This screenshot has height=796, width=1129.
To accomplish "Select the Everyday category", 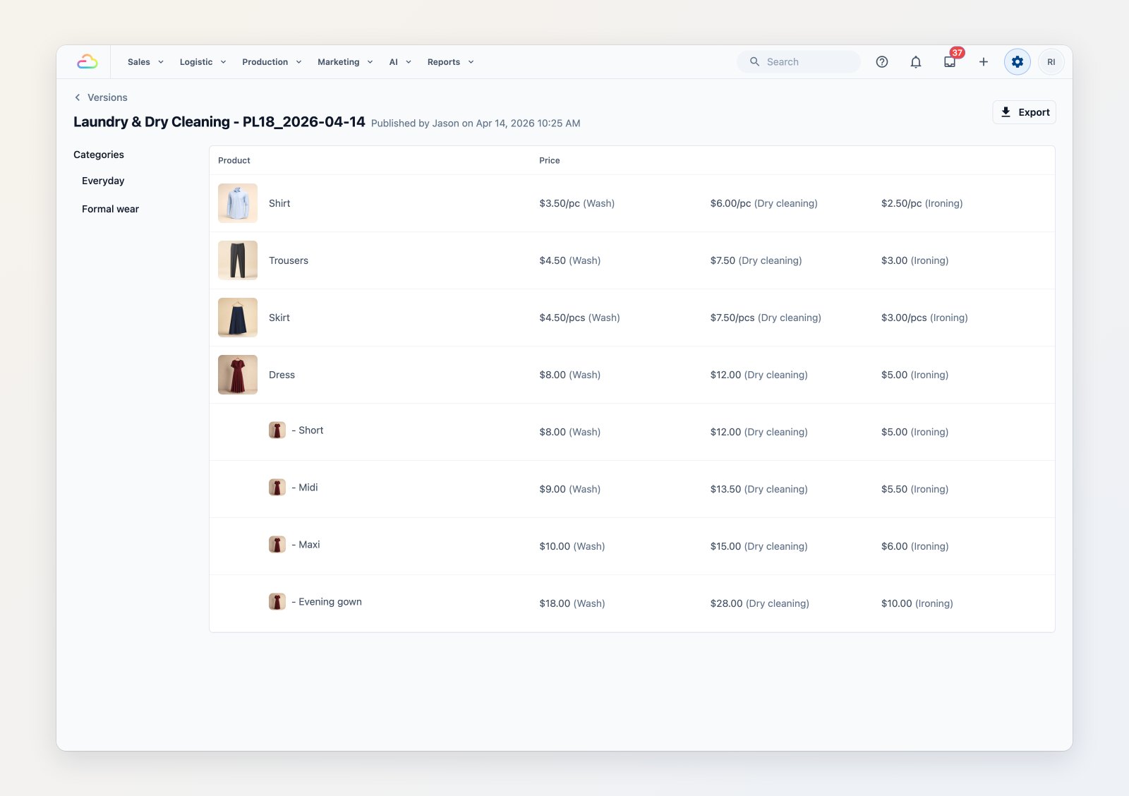I will pyautogui.click(x=103, y=181).
